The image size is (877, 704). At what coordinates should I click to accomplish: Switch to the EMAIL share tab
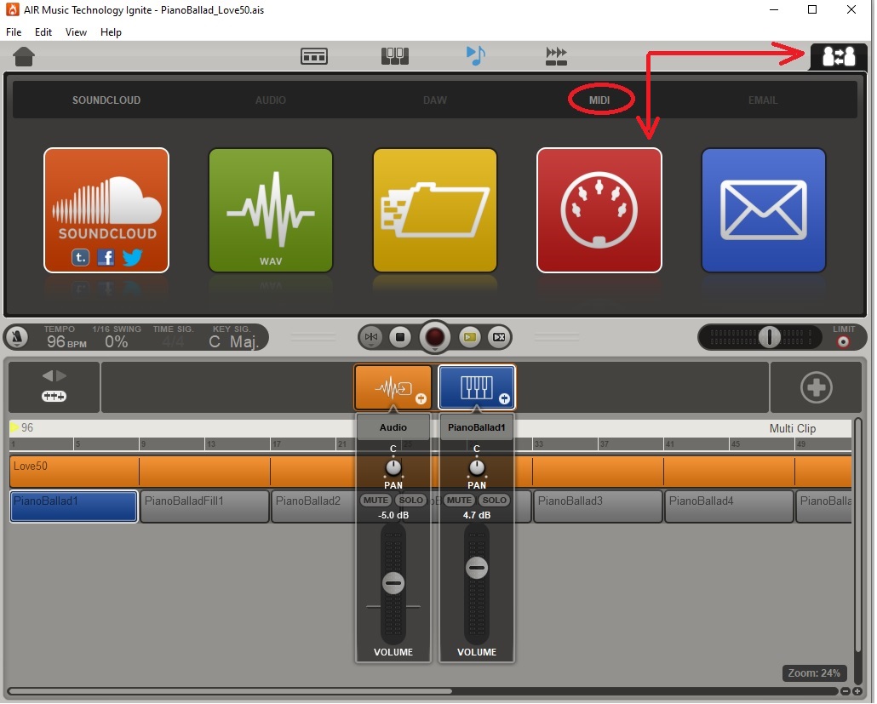point(763,100)
